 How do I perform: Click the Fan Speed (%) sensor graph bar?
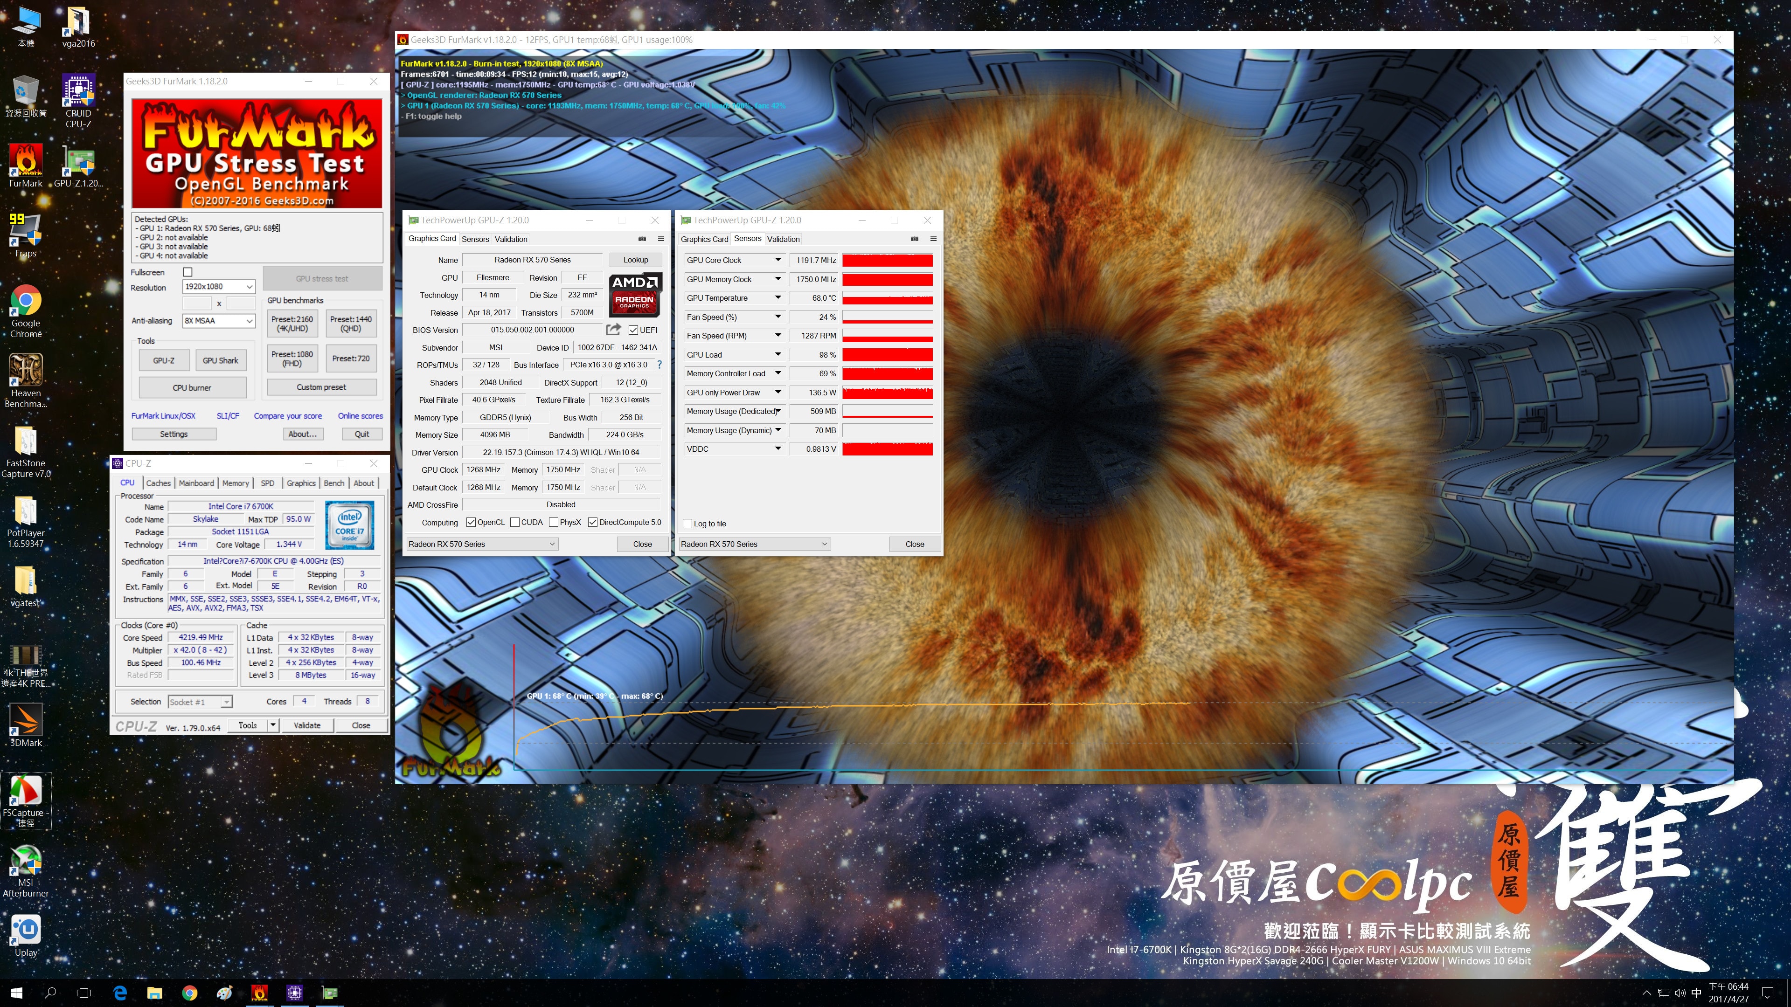pos(887,317)
